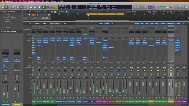
Task: Click the Capture Recording button
Action: (52, 7)
